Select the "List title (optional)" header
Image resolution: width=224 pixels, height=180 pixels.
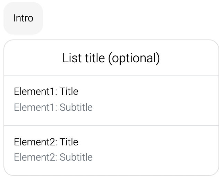click(111, 58)
